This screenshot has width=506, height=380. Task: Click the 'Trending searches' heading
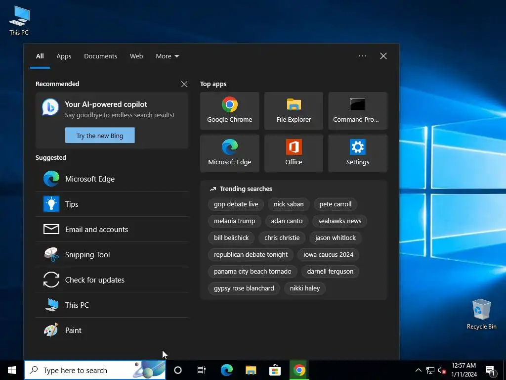[x=246, y=189]
